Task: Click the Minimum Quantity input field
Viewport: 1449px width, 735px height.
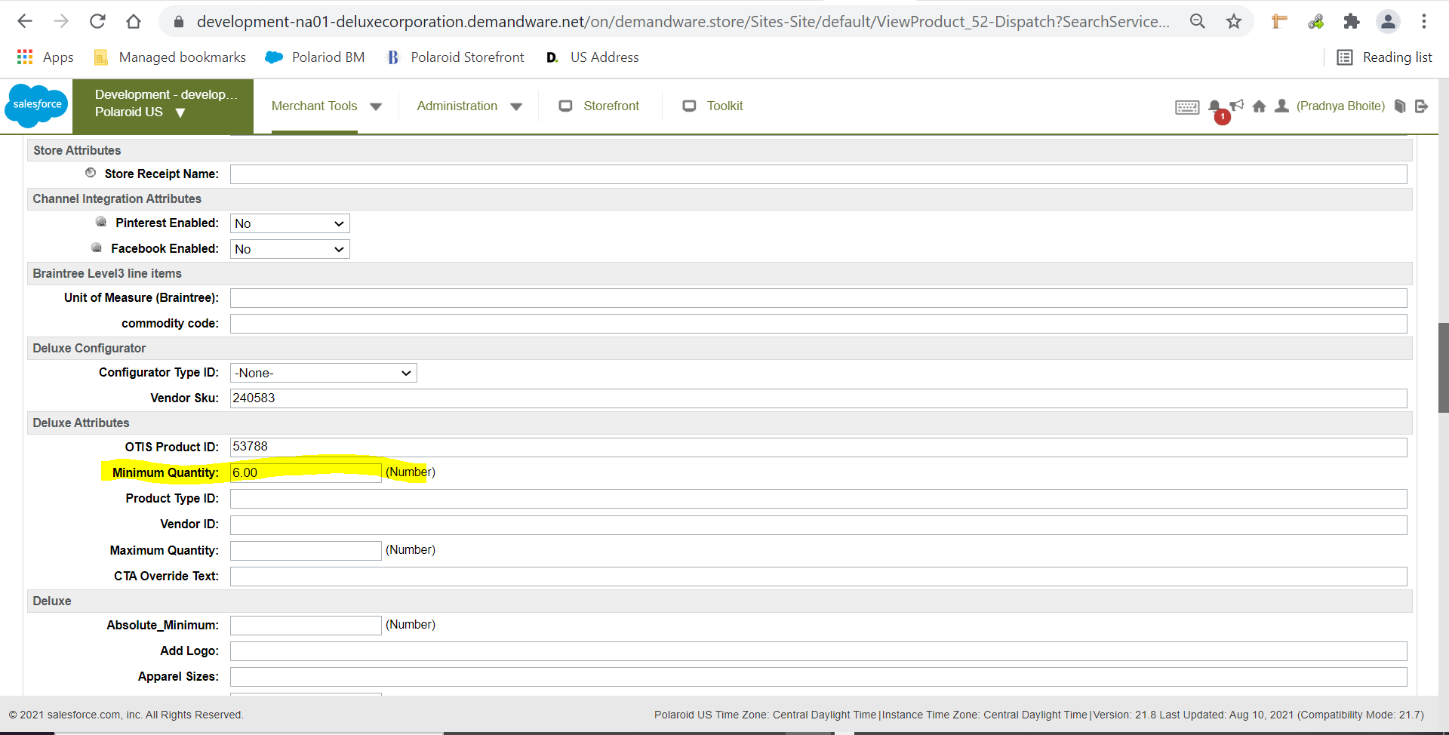Action: [305, 473]
